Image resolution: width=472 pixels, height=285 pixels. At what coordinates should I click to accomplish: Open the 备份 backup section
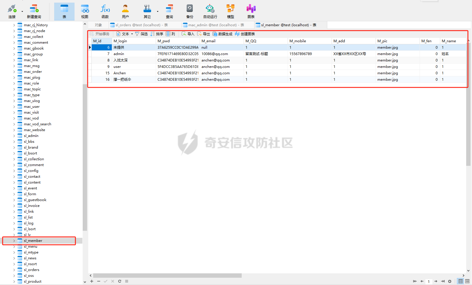190,11
